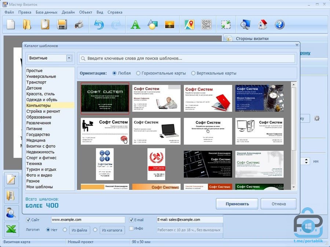
Task: Click the www.example.com site field
Action: tap(88, 219)
